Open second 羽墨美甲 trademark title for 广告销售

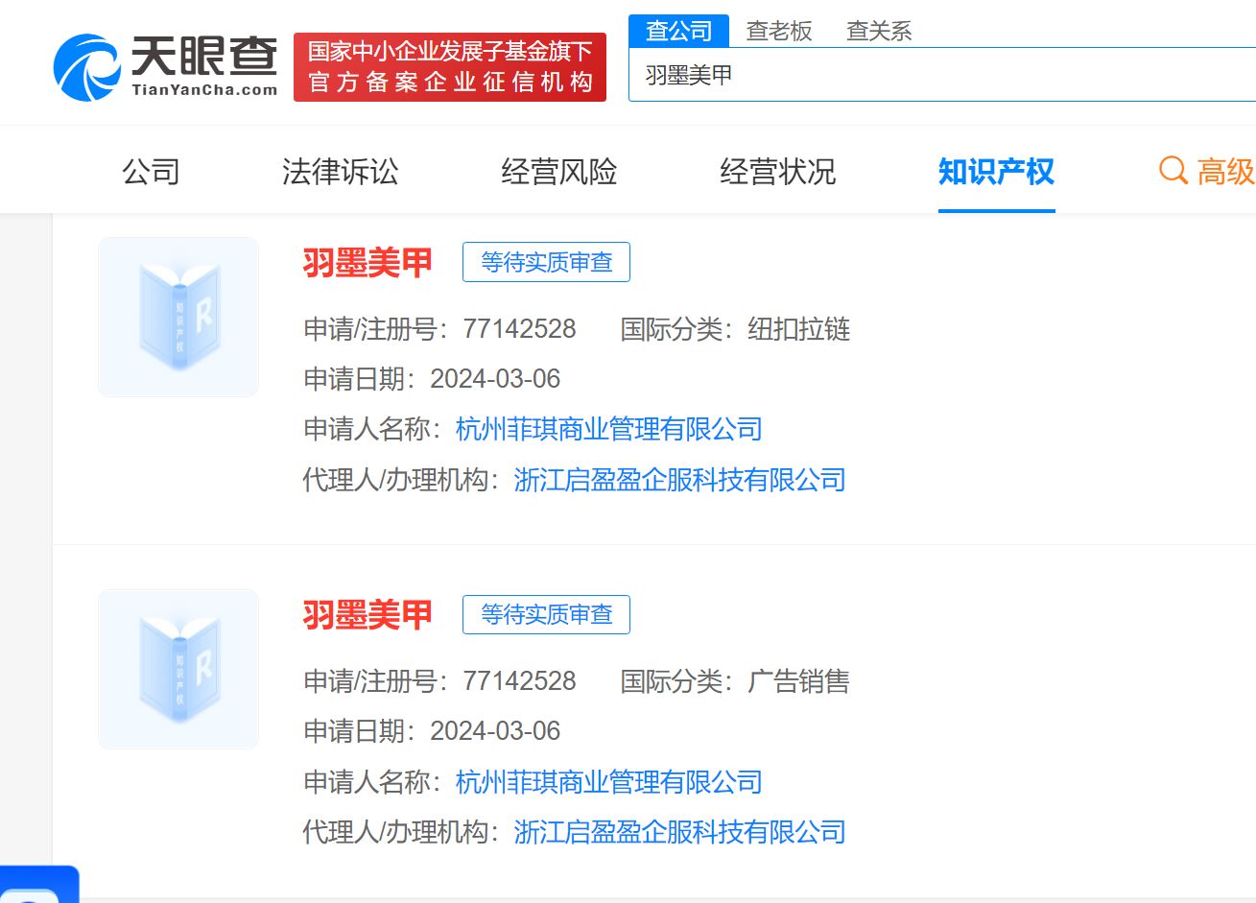click(x=367, y=614)
